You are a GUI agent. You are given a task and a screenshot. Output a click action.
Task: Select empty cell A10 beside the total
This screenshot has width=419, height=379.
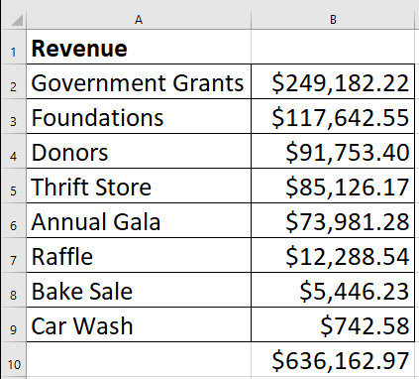tap(139, 359)
